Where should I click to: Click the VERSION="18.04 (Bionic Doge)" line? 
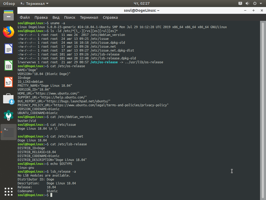(x=44, y=74)
